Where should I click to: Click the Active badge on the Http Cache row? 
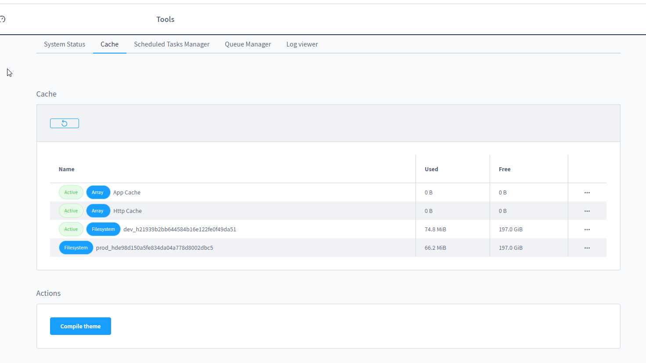coord(71,211)
